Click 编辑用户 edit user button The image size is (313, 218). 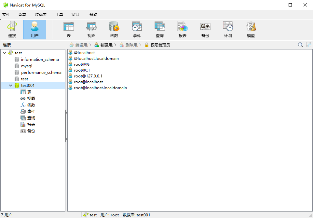(80, 45)
